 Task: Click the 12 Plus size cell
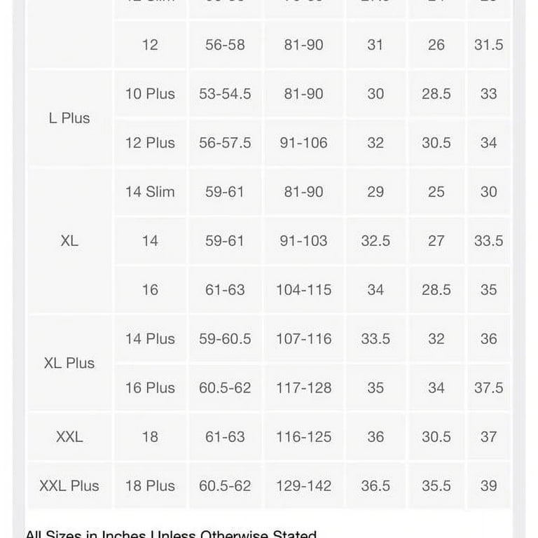[151, 143]
